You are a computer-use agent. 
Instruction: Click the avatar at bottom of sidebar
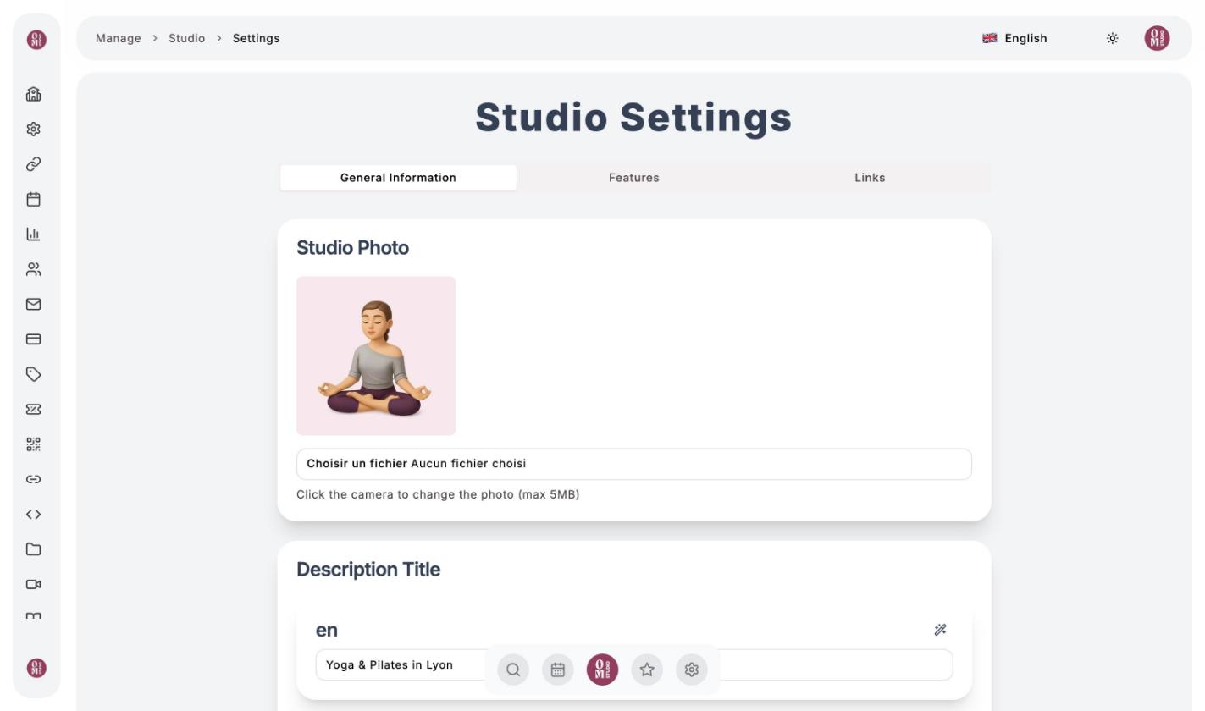click(36, 668)
